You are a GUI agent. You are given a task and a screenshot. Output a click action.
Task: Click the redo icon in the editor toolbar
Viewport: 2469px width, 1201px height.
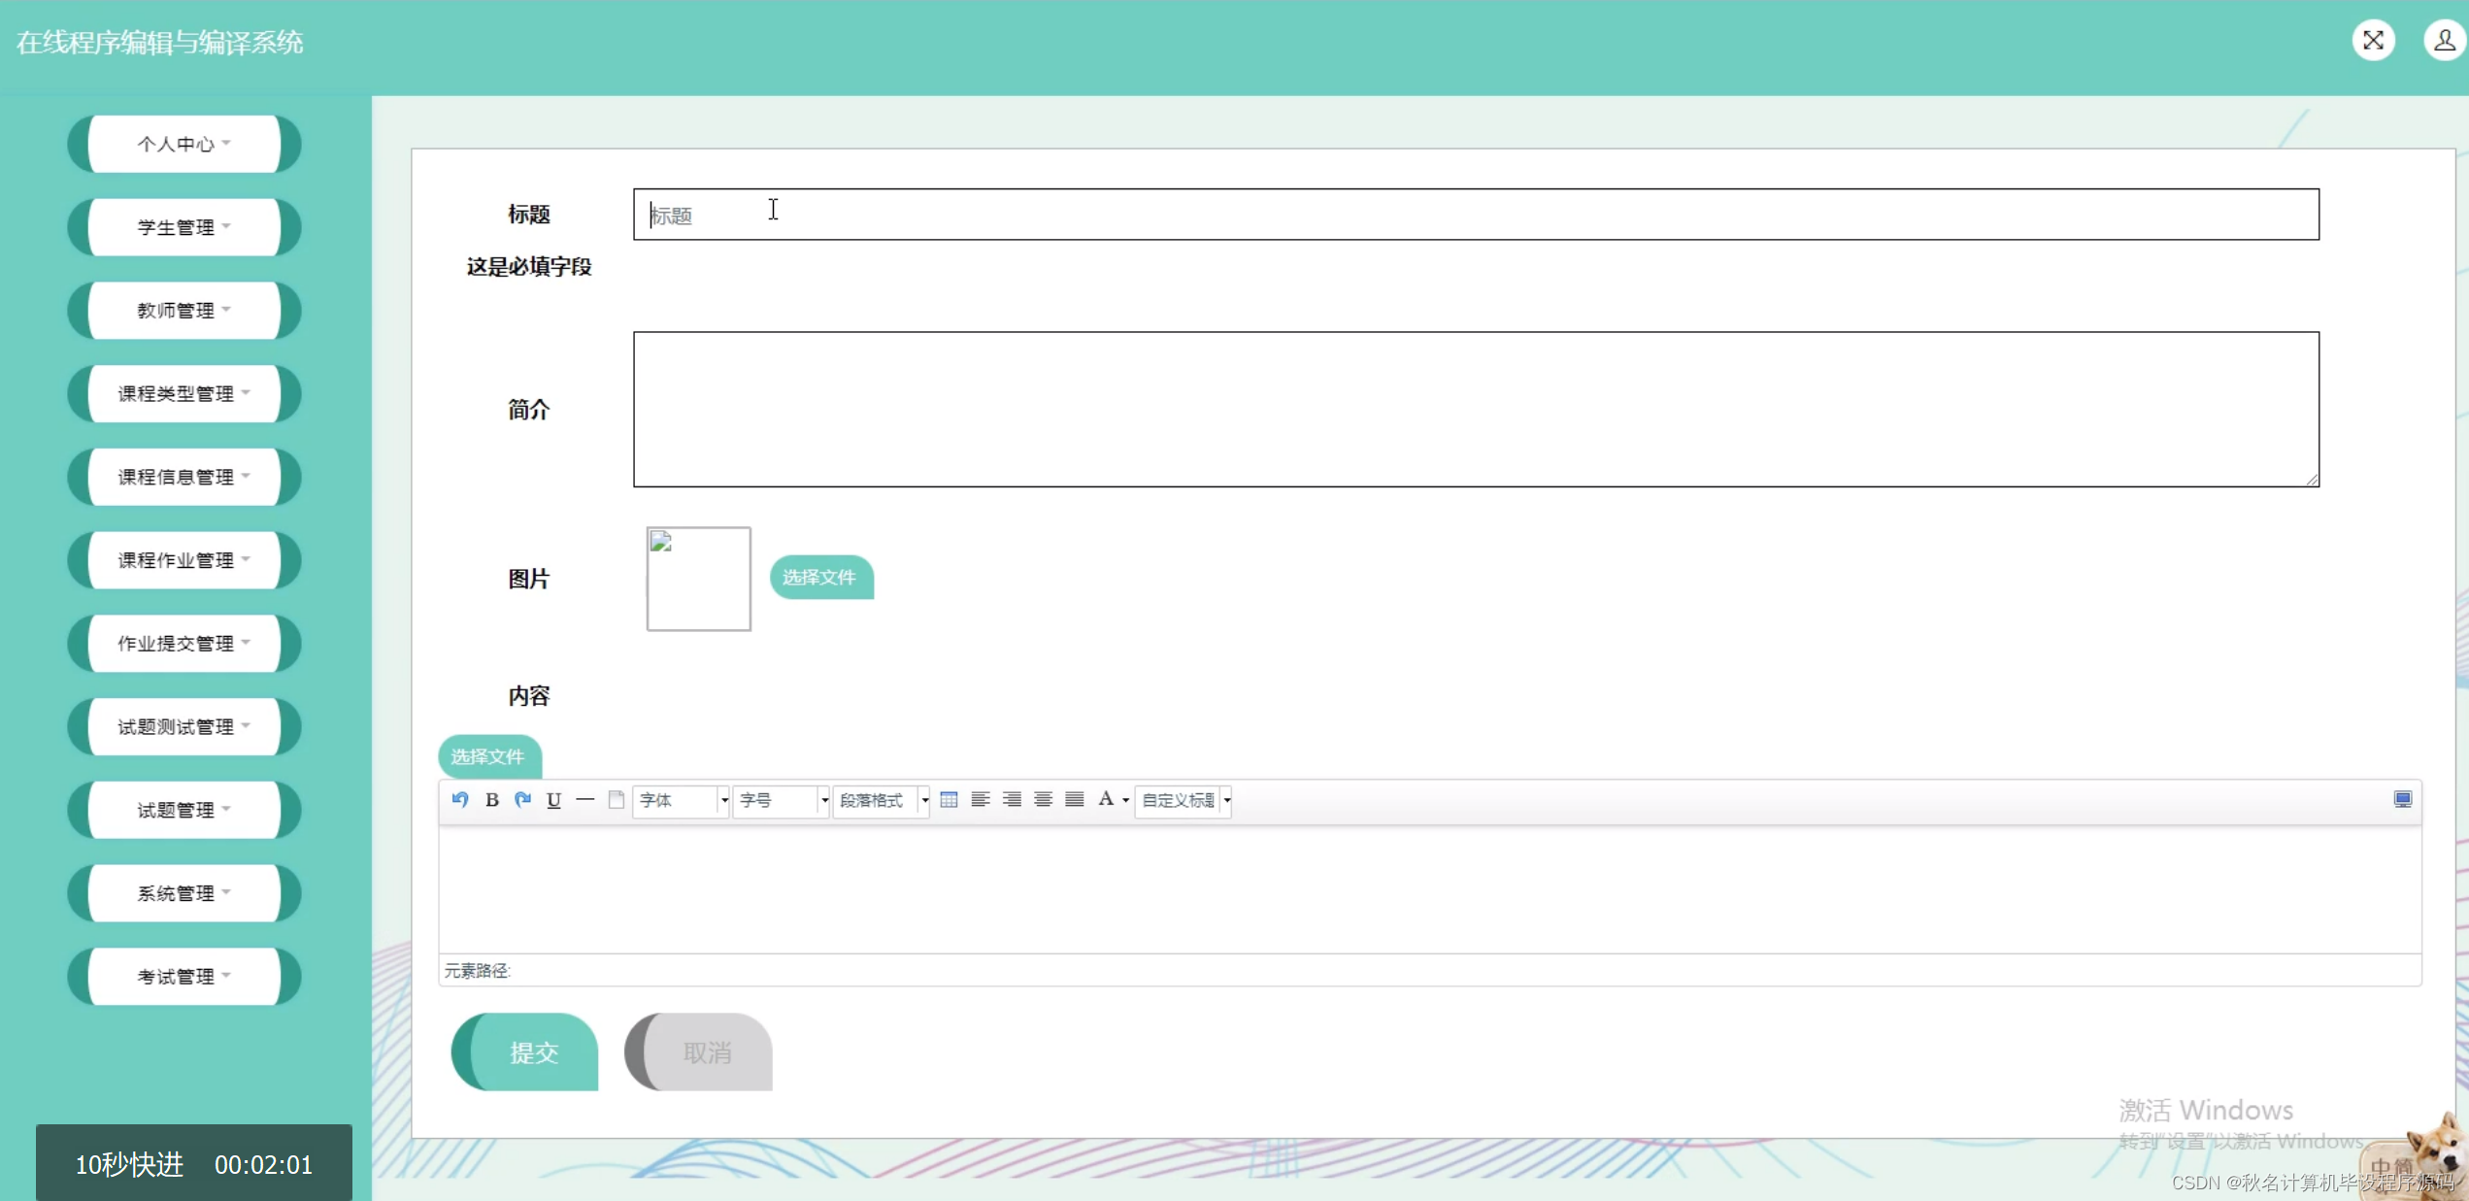(x=522, y=799)
